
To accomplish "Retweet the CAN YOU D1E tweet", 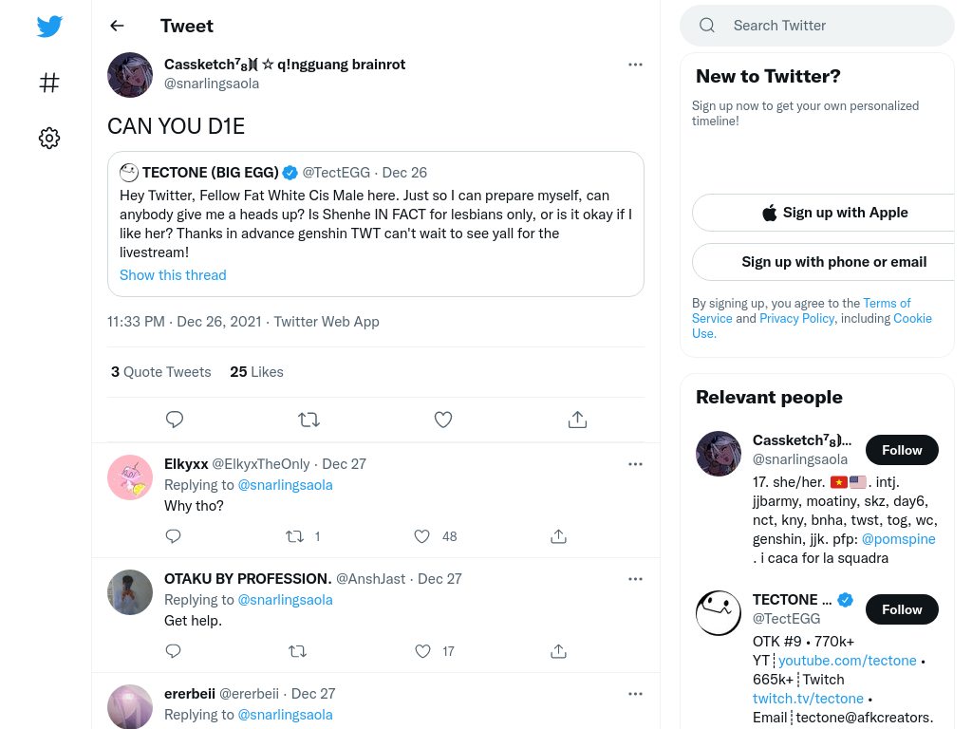I will 308,420.
